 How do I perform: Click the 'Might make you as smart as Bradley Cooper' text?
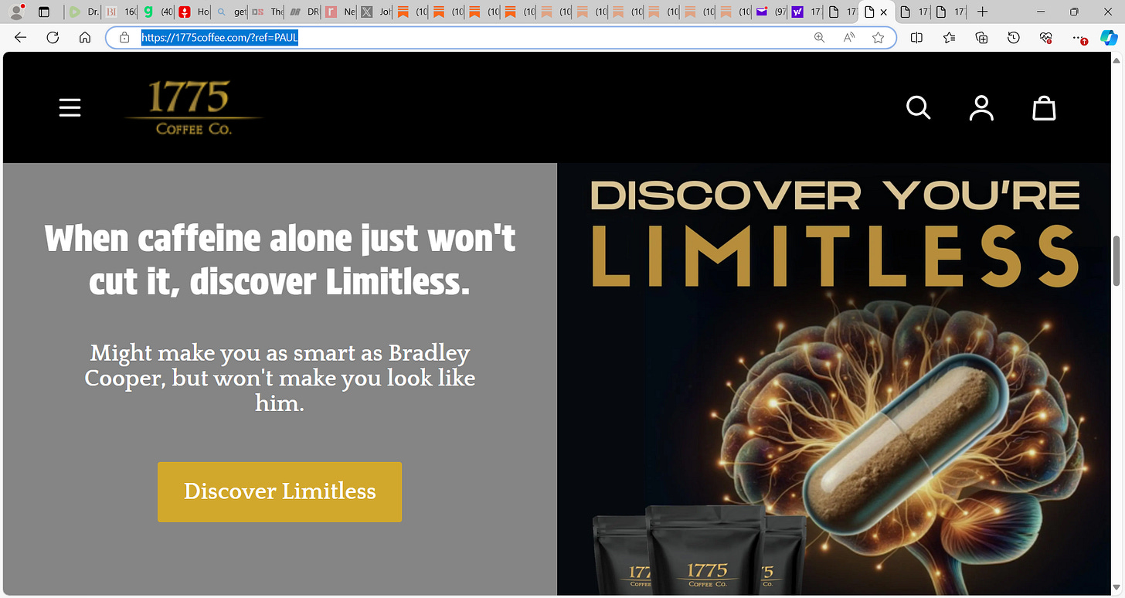(279, 378)
